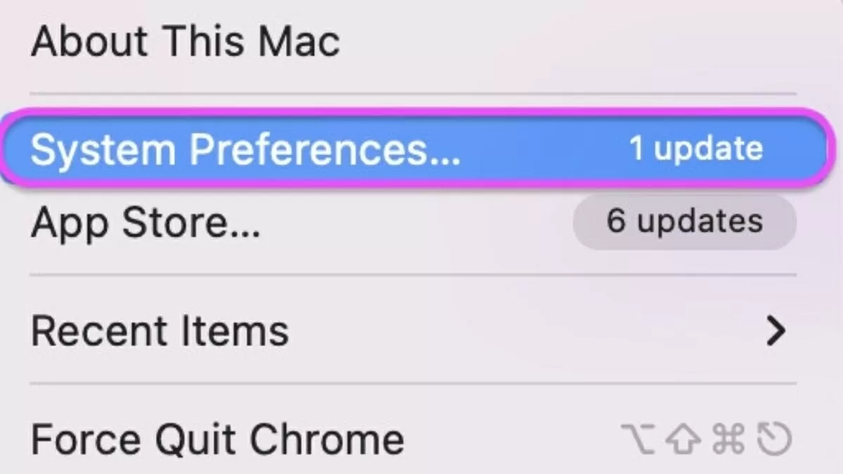
Task: Open "About This Mac"
Action: [186, 42]
